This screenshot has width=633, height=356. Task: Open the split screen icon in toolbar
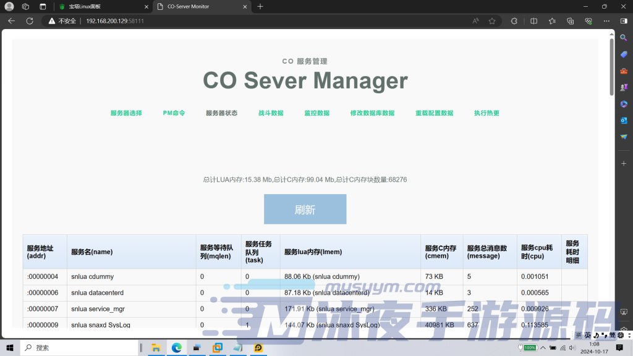pos(533,20)
